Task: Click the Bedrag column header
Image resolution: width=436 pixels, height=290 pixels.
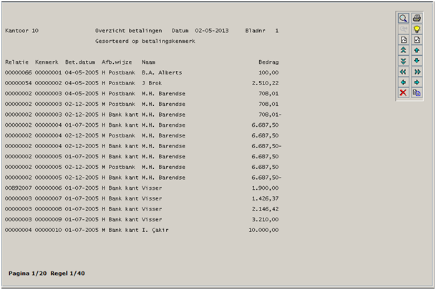Action: (x=268, y=62)
